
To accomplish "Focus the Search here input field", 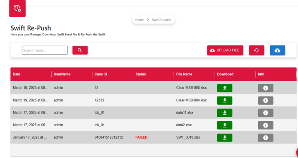I will (x=45, y=50).
